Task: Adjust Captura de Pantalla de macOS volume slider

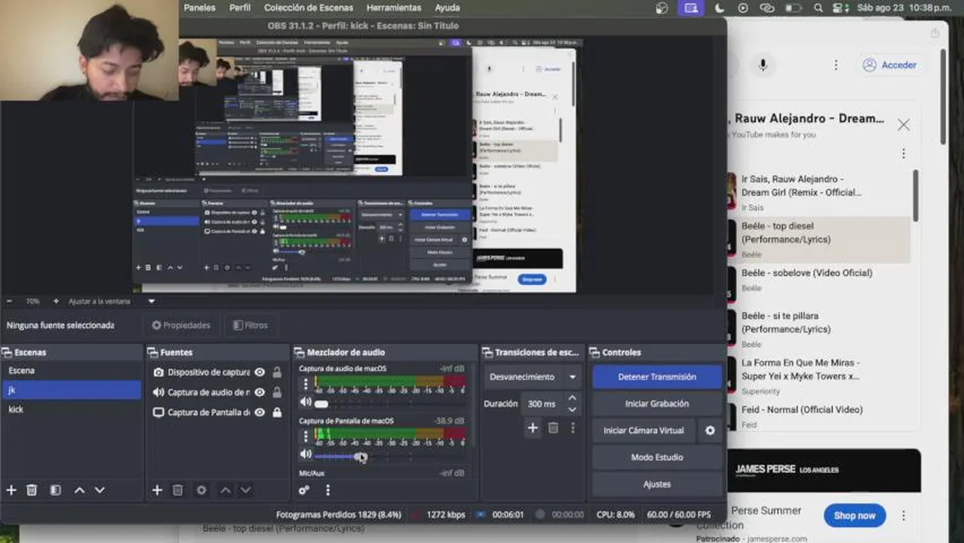Action: pos(361,456)
